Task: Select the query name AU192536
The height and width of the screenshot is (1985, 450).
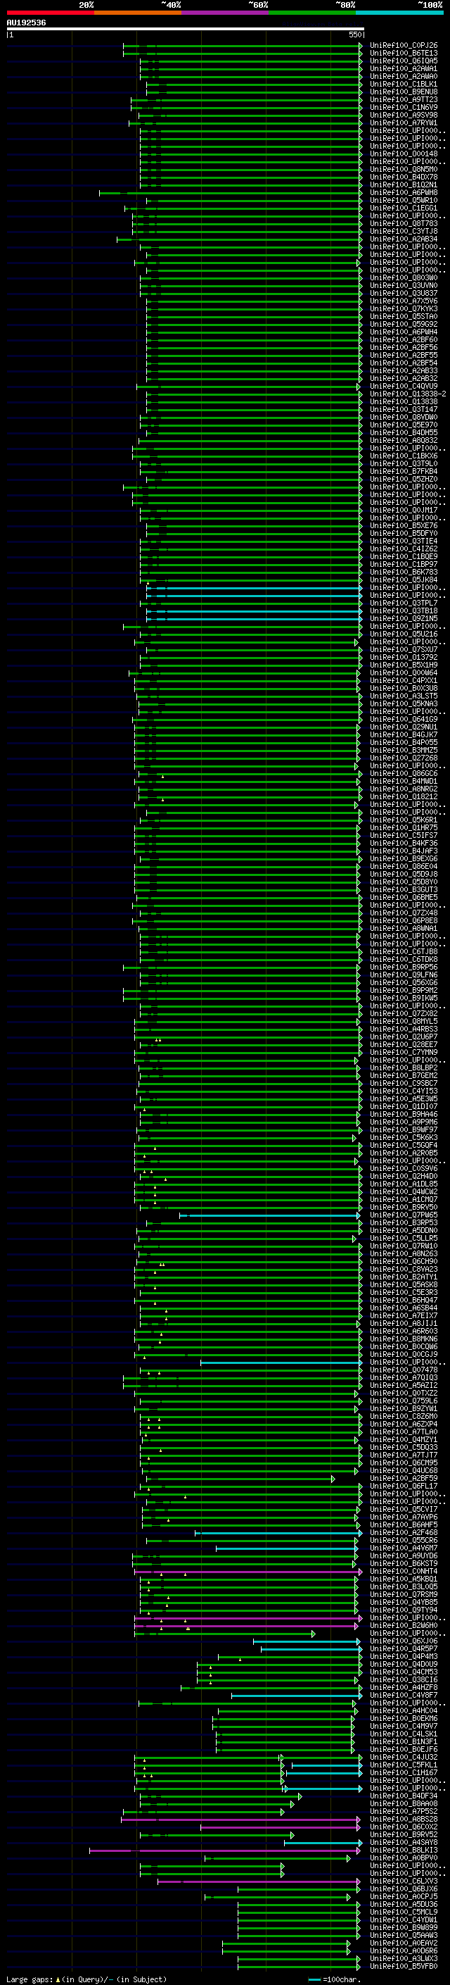Action: tap(26, 23)
